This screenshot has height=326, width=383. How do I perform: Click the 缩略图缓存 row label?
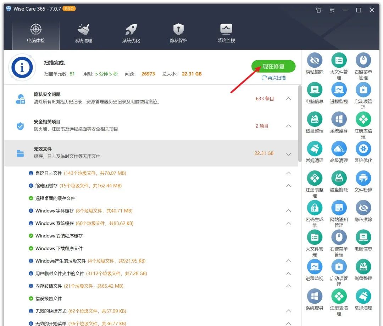tap(46, 186)
